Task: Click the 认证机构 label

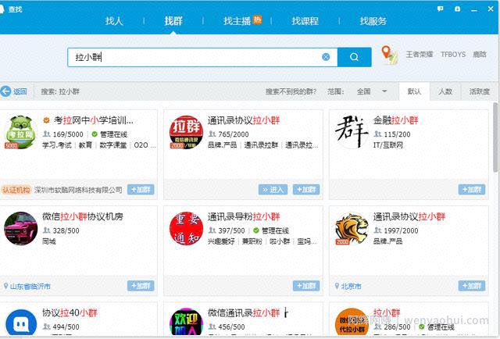Action: 16,190
